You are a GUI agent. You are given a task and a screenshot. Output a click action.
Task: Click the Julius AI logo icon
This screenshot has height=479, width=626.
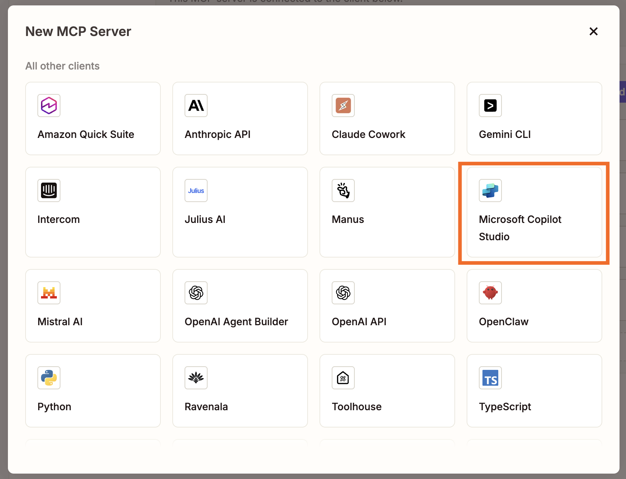pyautogui.click(x=196, y=191)
